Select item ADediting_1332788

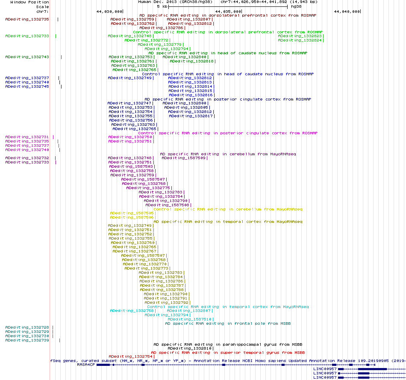coord(162,290)
